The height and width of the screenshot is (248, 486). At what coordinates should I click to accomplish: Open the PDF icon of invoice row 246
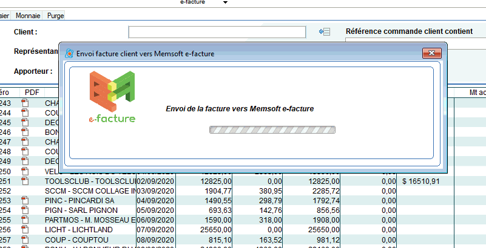pyautogui.click(x=25, y=132)
